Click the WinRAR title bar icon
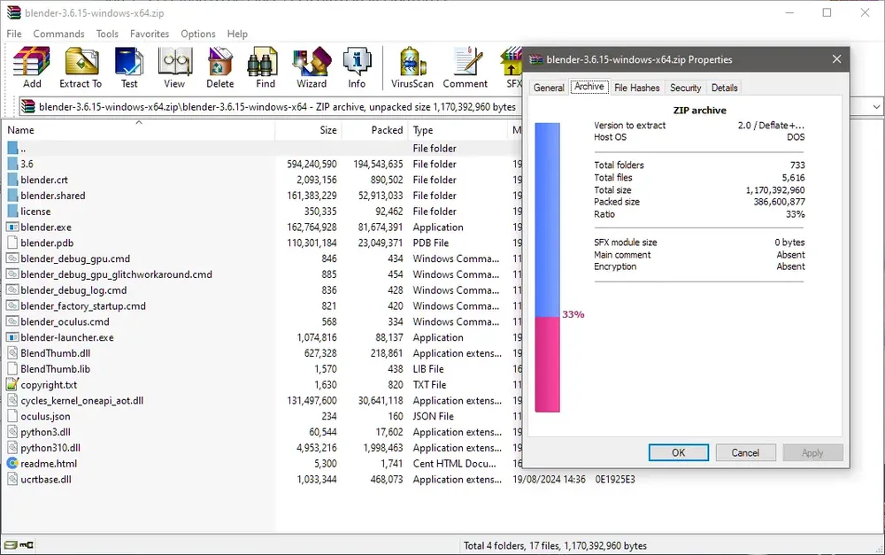Viewport: 885px width, 555px height. tap(13, 12)
